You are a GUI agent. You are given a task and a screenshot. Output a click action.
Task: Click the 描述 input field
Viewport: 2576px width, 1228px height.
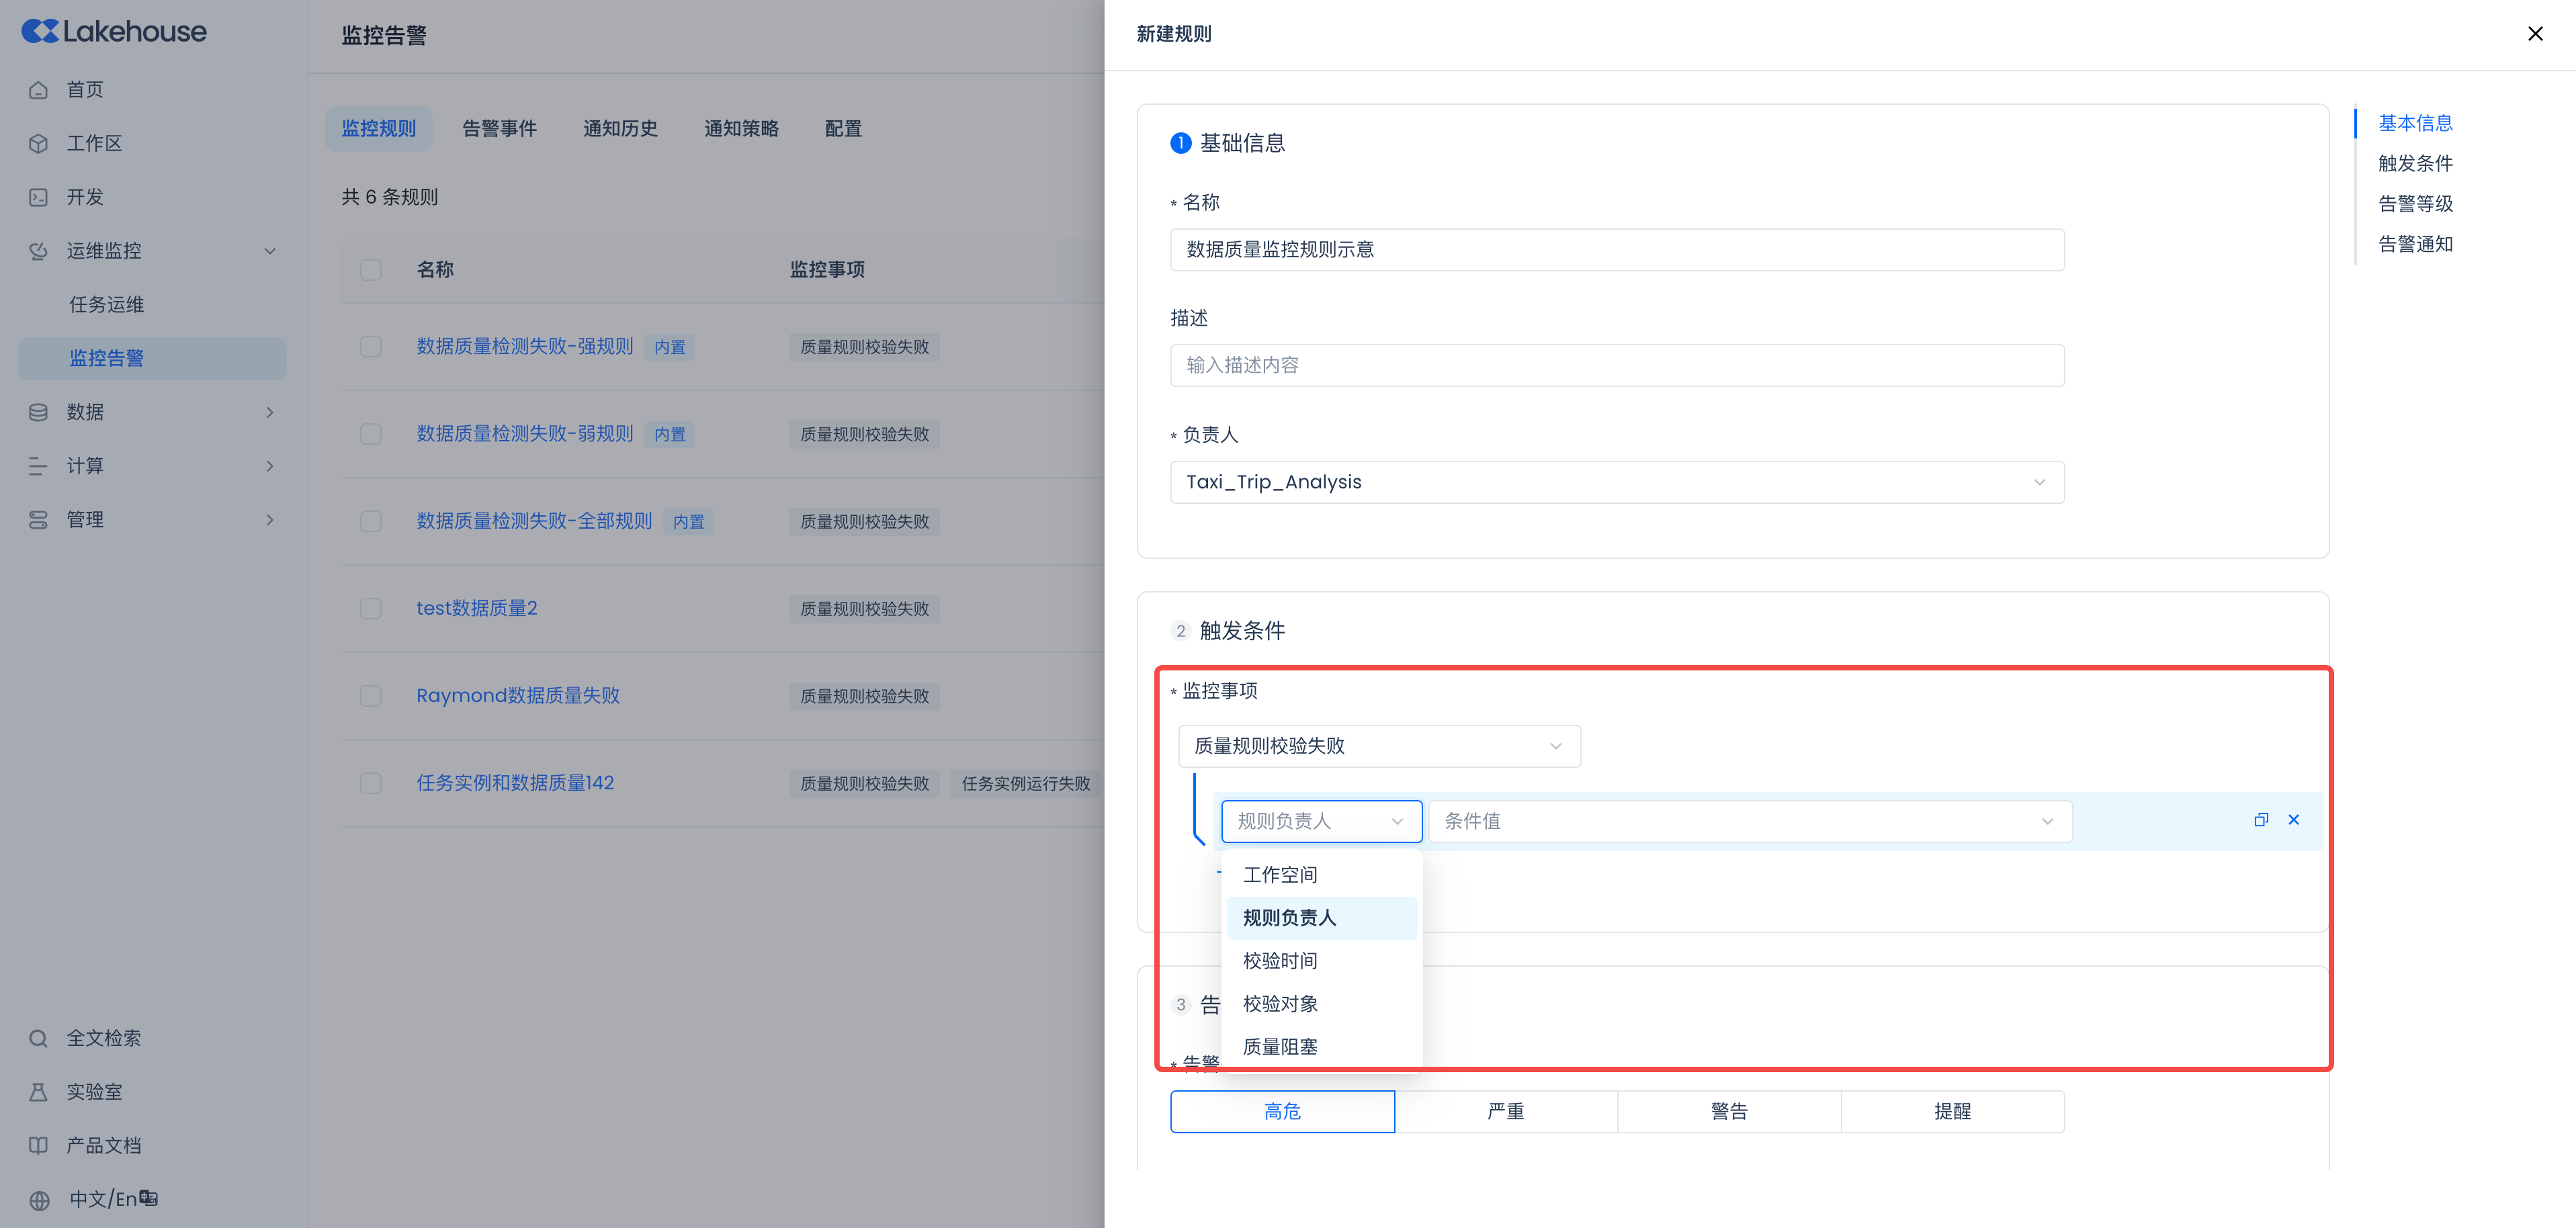click(x=1616, y=365)
